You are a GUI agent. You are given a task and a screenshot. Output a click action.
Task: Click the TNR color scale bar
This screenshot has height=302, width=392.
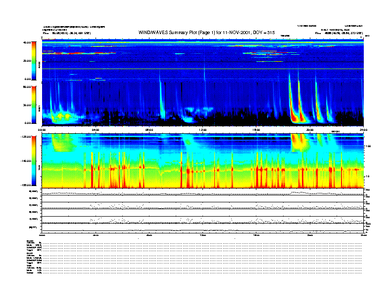coord(34,161)
